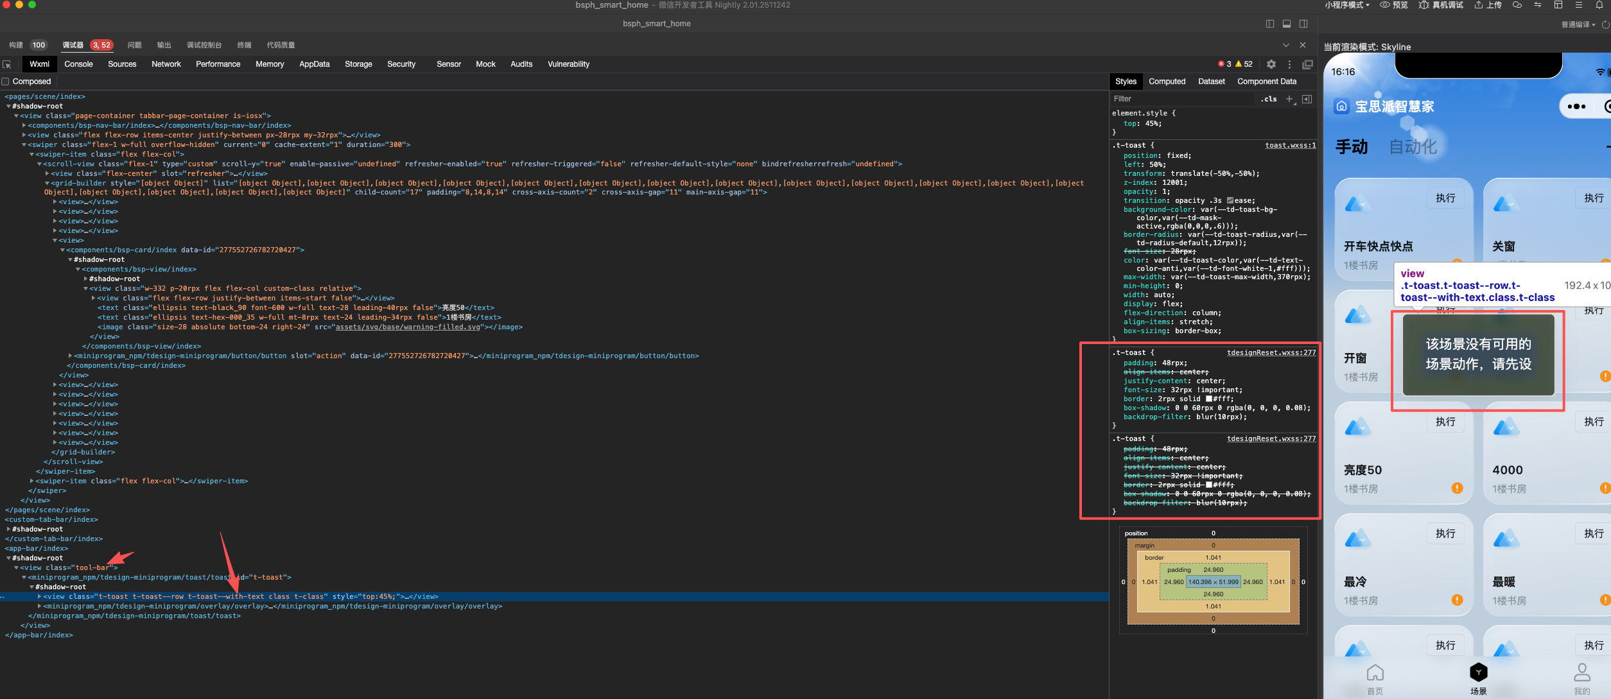
Task: Toggle the bottom panel layout icon
Action: (1287, 24)
